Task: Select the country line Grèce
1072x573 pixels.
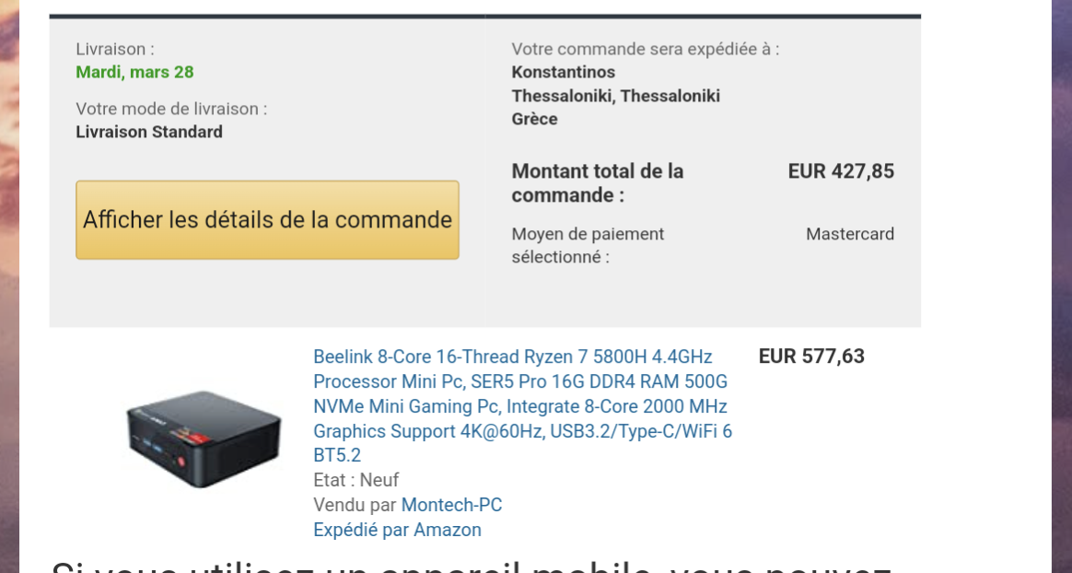Action: point(535,119)
